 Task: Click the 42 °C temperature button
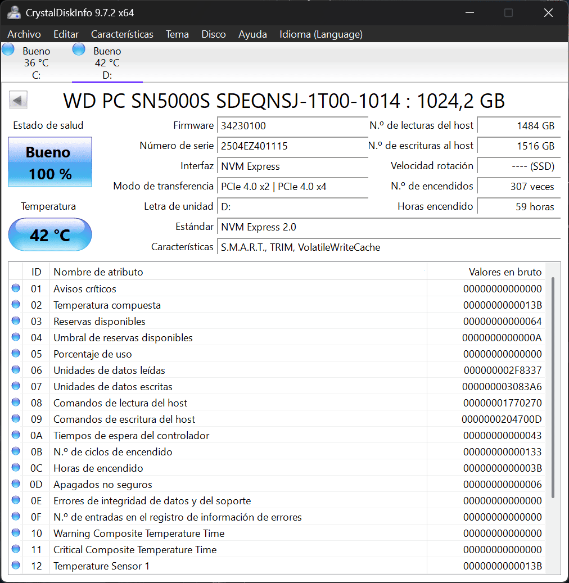click(50, 234)
